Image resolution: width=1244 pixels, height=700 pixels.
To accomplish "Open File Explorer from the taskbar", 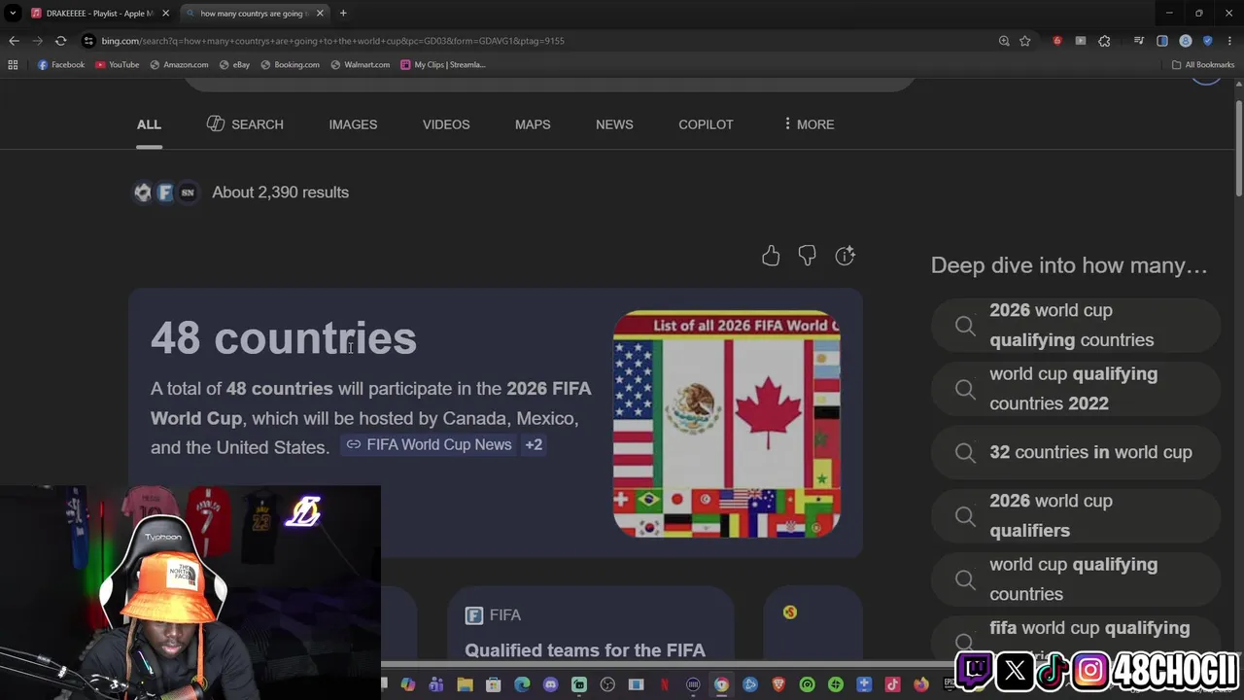I will 465,685.
